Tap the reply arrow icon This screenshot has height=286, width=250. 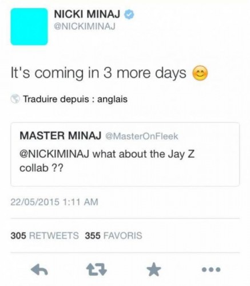coord(39,269)
